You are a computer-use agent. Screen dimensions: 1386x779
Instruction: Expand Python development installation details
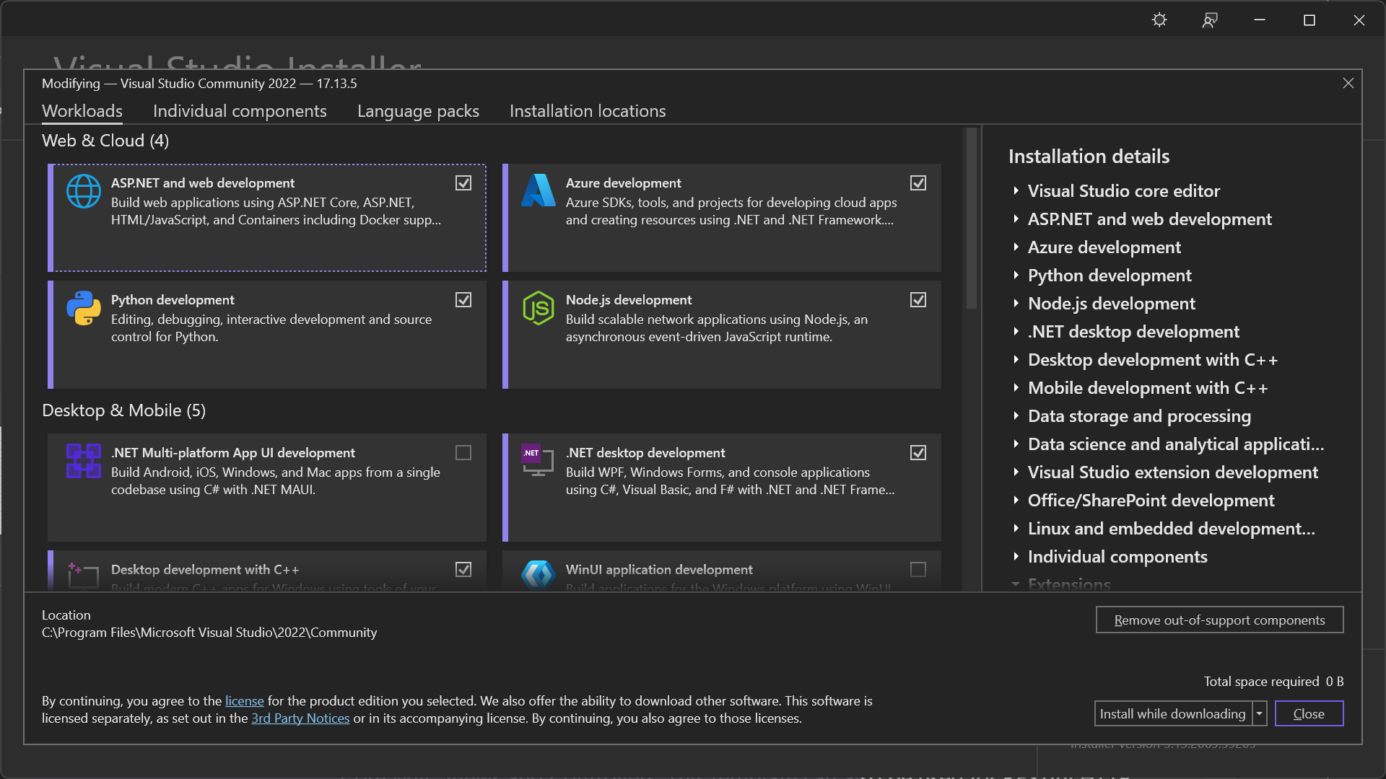tap(1016, 275)
